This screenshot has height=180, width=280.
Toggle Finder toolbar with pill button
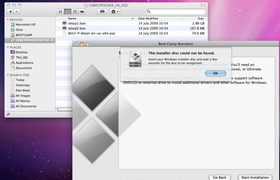click(203, 5)
